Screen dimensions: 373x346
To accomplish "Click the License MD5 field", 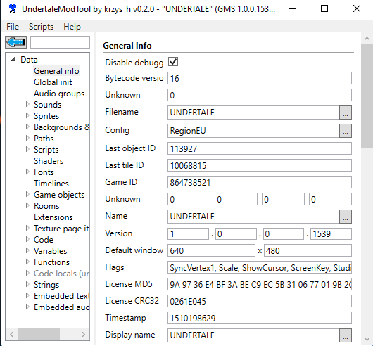I will [x=260, y=284].
